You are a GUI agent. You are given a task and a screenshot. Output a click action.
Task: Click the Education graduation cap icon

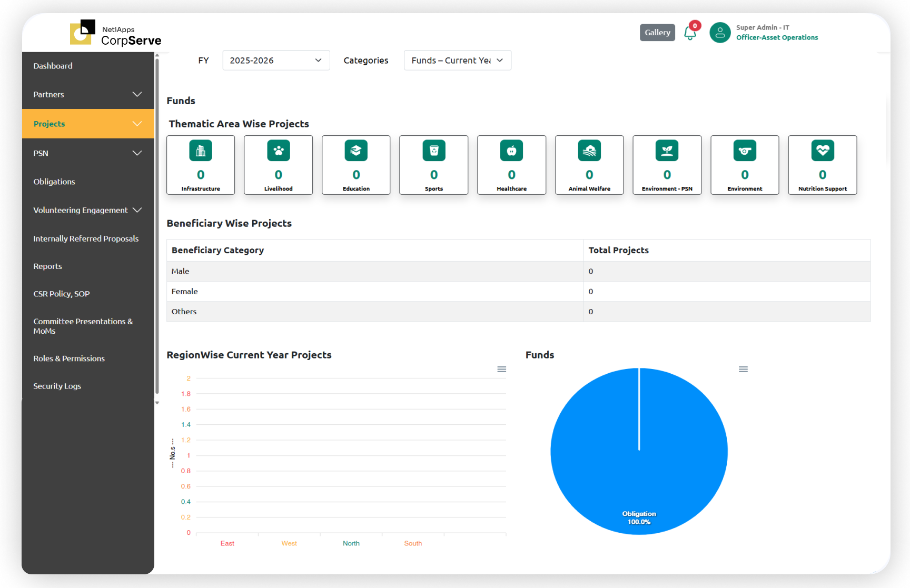(x=356, y=151)
